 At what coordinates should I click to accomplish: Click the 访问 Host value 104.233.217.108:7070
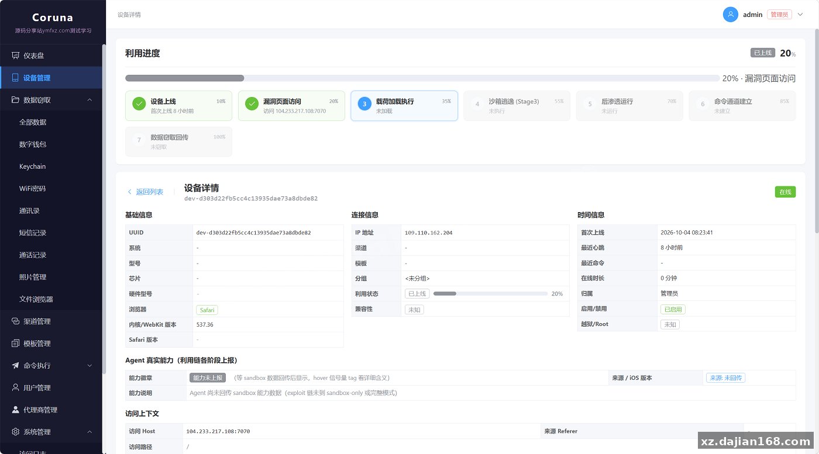tap(218, 431)
